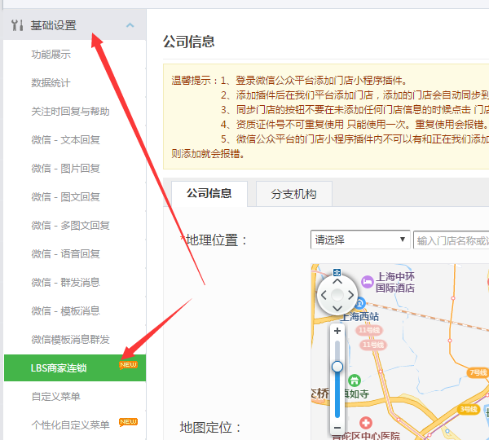This screenshot has height=440, width=489.
Task: Collapse the 基础设置 section chevron
Action: (130, 25)
